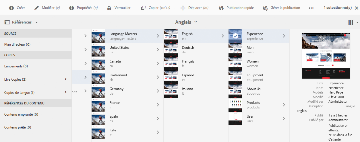Open Propriétés info icon
The image size is (360, 142).
tap(71, 8)
